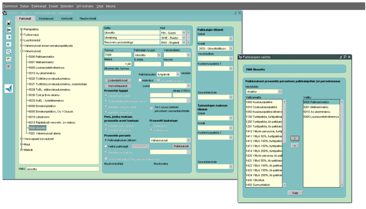
Task: Open the Palkkalajin tyyppi Ulosotto dropdown
Action: coord(159,55)
